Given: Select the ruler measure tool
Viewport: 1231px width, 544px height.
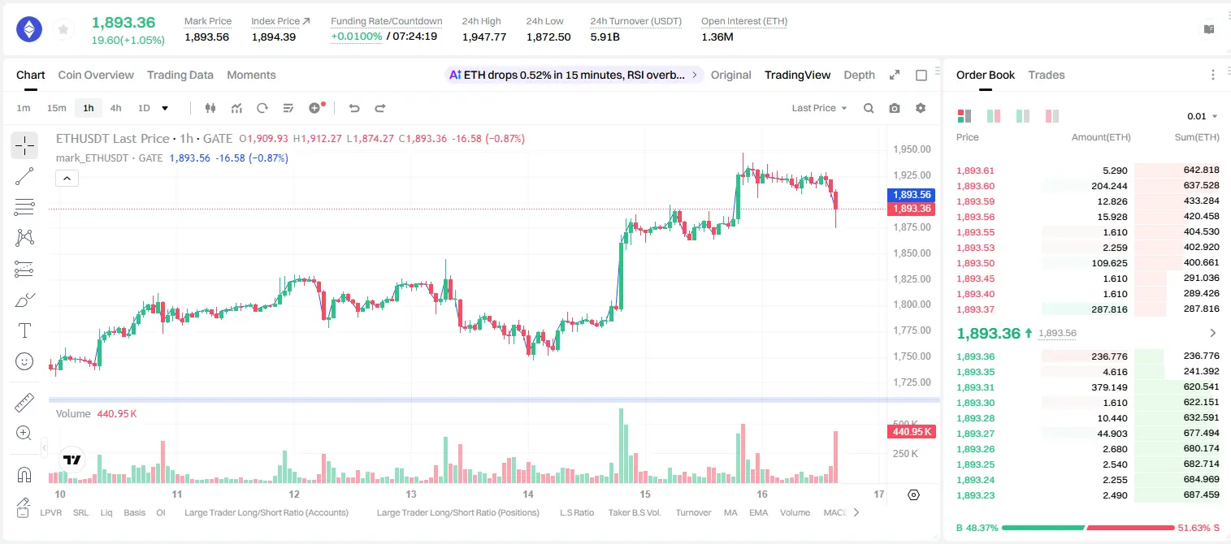Looking at the screenshot, I should coord(24,403).
